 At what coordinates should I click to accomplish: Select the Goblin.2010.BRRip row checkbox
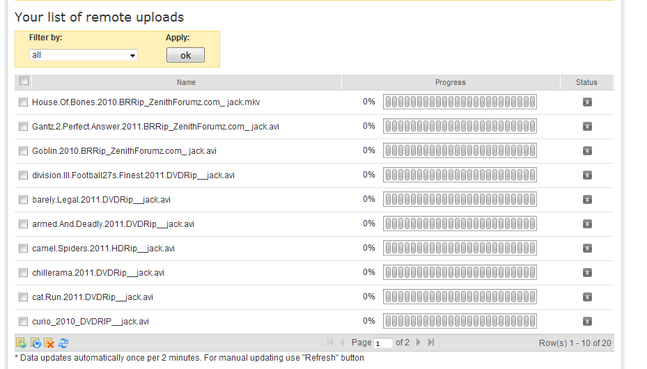(23, 151)
